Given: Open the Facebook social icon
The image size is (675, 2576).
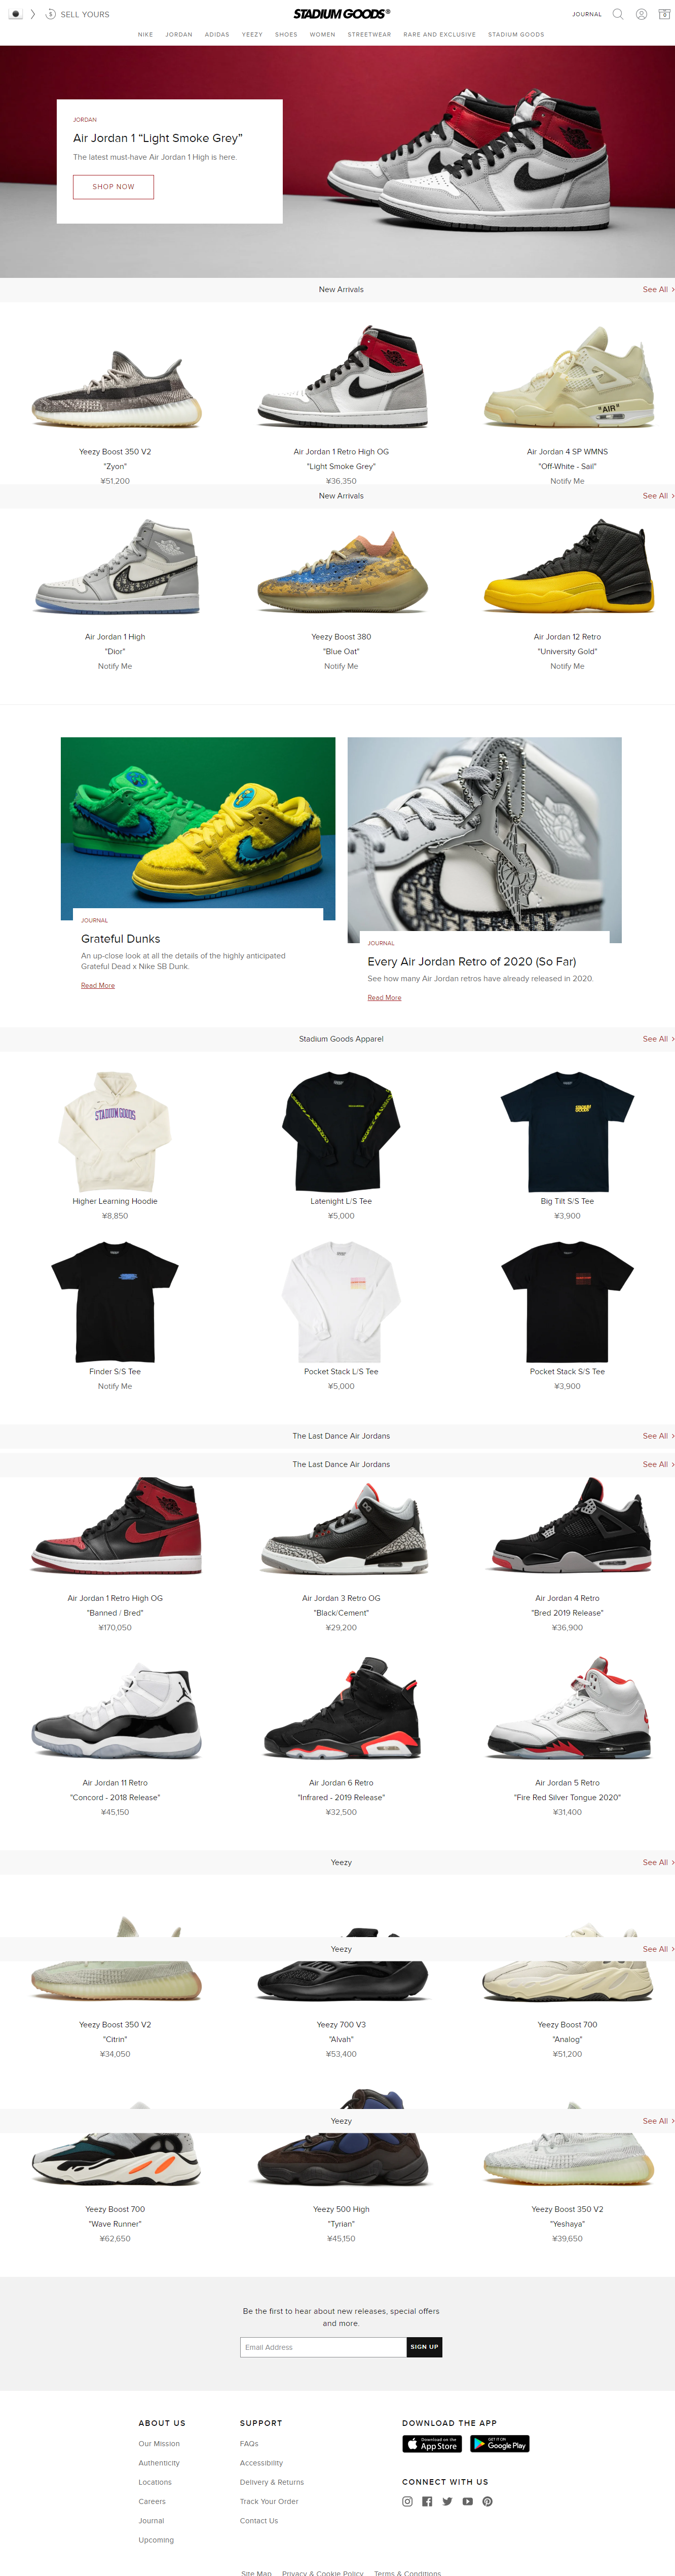Looking at the screenshot, I should pos(427,2501).
